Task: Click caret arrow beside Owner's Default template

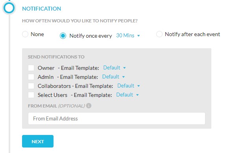Action: [124, 68]
